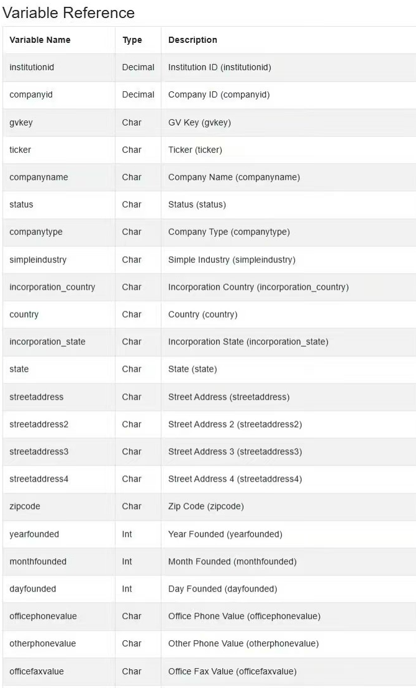Image resolution: width=416 pixels, height=688 pixels.
Task: Click the Description column header
Action: pos(192,40)
